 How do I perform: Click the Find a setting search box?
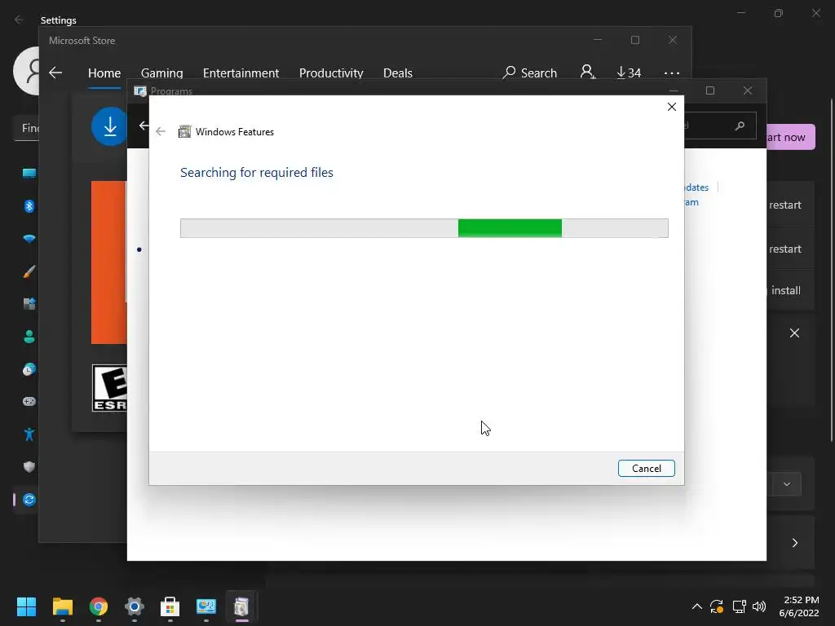coord(27,128)
